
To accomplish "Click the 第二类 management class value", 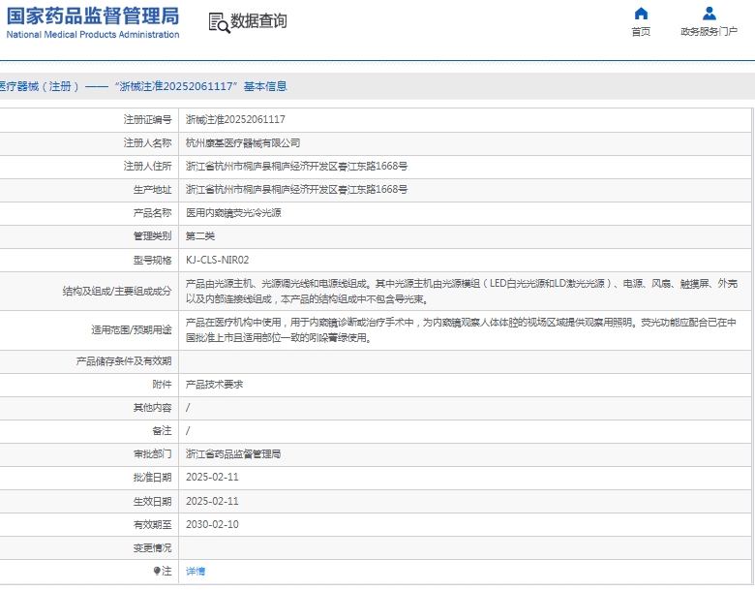I will click(200, 236).
